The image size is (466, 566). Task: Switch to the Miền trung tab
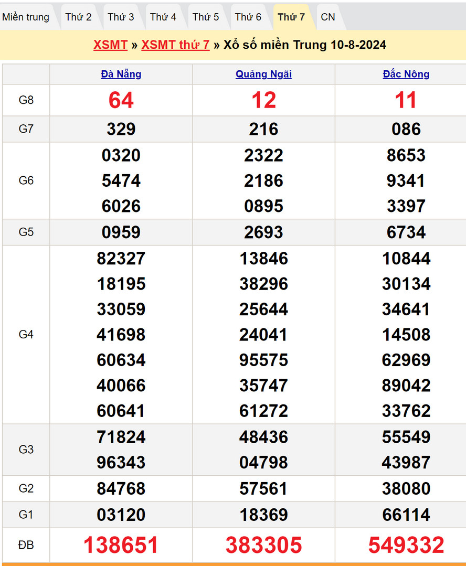coord(26,17)
